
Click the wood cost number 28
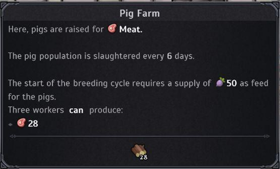tap(144, 157)
